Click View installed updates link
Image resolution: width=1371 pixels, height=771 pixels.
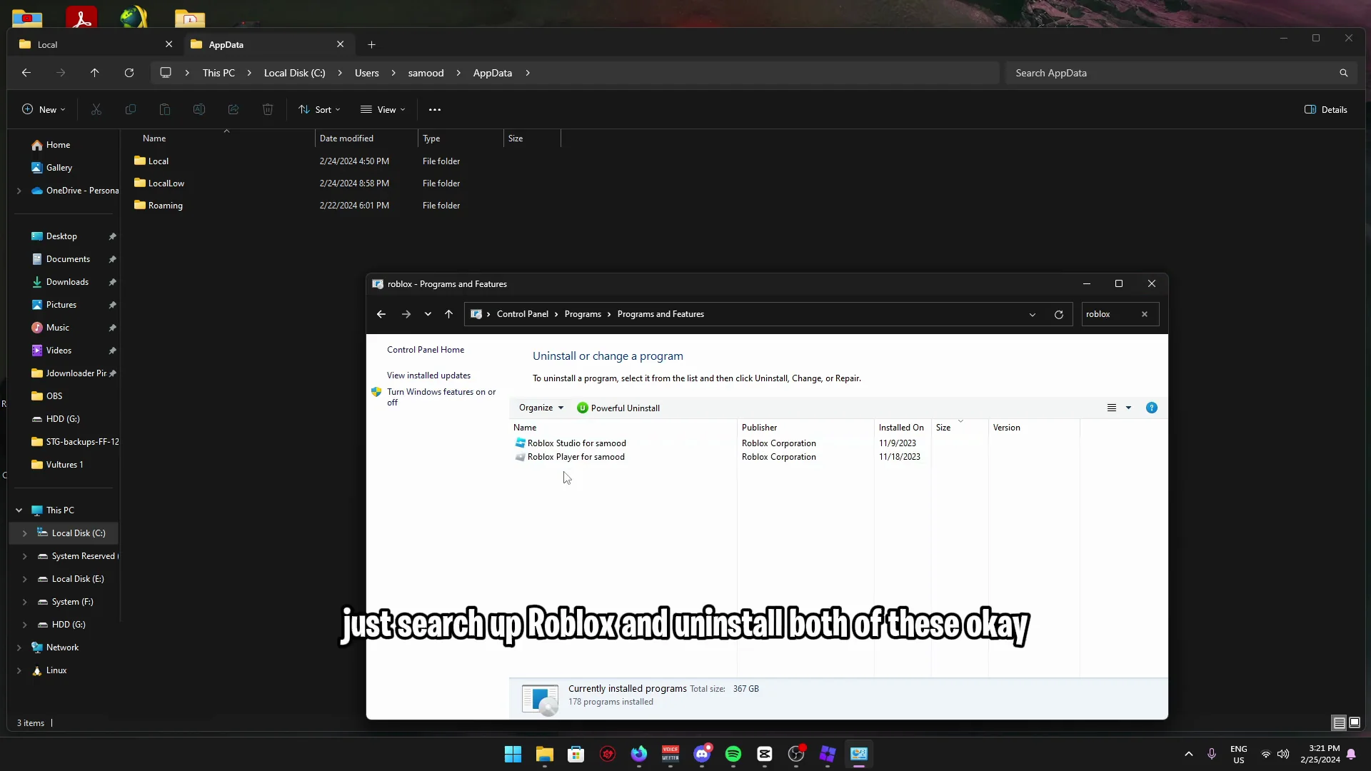428,375
